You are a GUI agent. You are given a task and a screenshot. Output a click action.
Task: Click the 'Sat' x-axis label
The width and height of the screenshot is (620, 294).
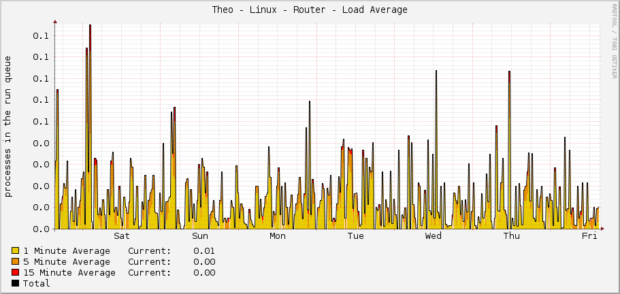(x=122, y=236)
